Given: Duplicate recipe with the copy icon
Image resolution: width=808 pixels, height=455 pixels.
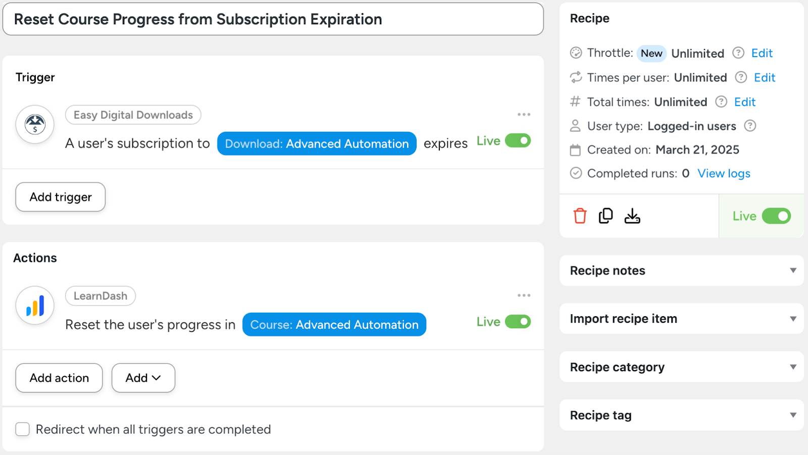Looking at the screenshot, I should click(605, 216).
